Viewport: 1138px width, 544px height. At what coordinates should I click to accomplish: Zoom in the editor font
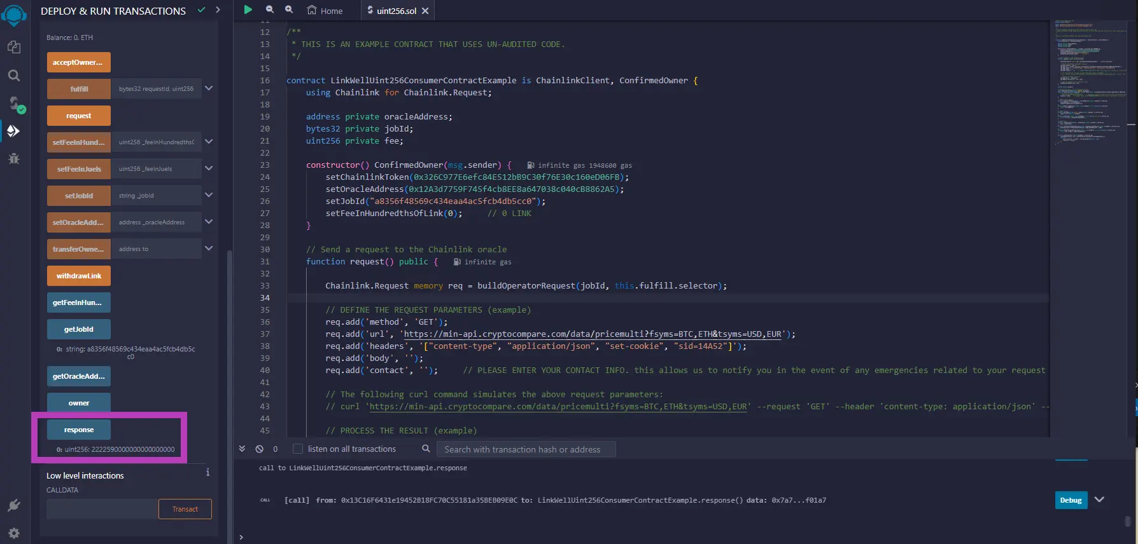pos(289,10)
